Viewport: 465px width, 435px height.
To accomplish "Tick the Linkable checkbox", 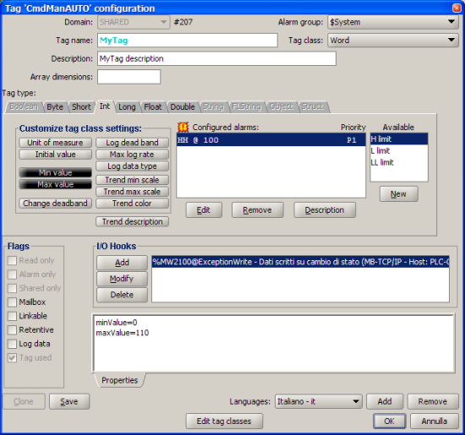I will tap(12, 316).
